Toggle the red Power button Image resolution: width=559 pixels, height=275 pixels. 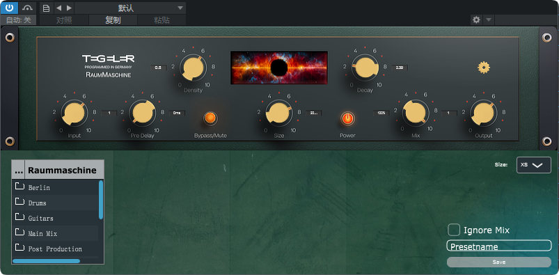tap(347, 118)
